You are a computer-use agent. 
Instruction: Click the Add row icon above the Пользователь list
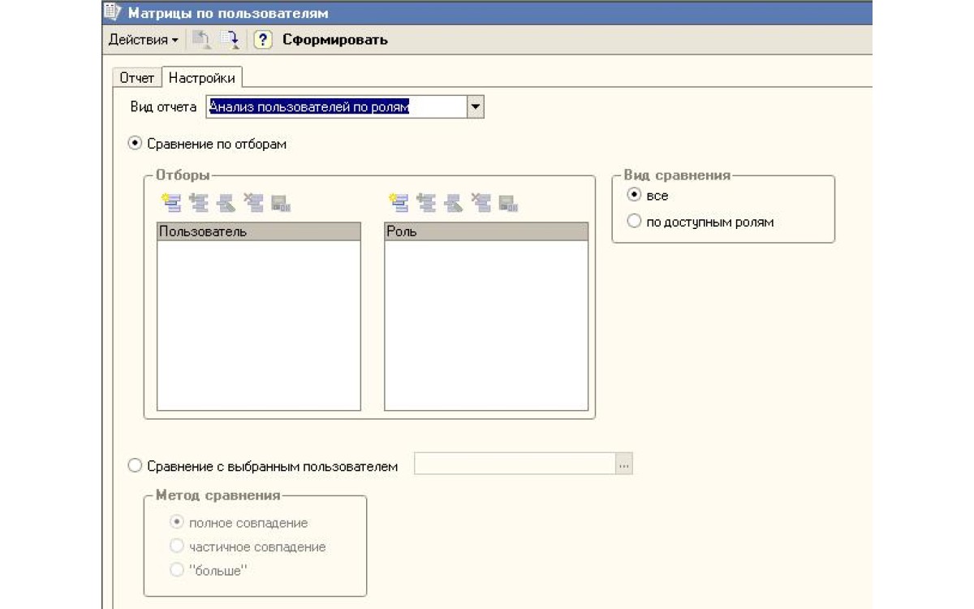pyautogui.click(x=170, y=203)
